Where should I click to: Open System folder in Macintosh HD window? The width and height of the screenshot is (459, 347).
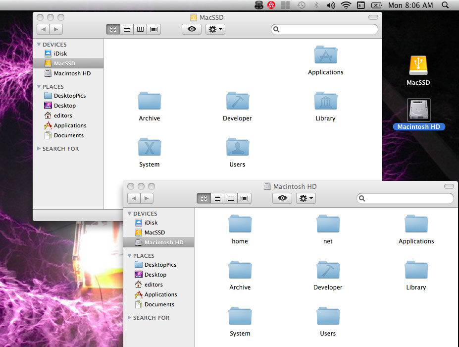240,316
